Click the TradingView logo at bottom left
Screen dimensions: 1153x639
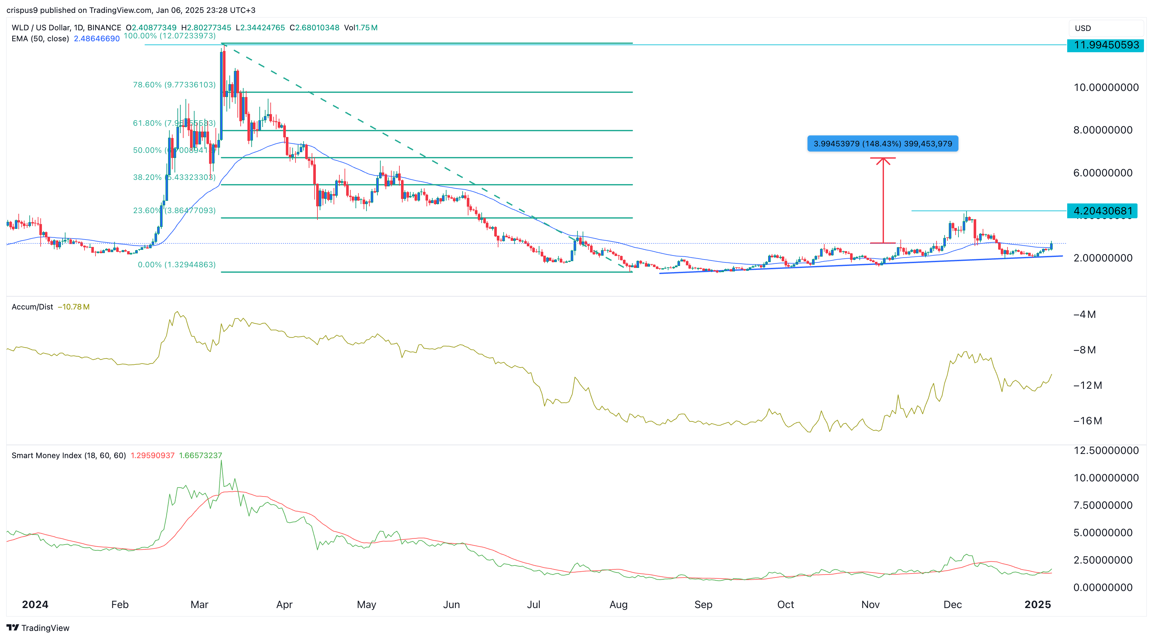[x=38, y=628]
